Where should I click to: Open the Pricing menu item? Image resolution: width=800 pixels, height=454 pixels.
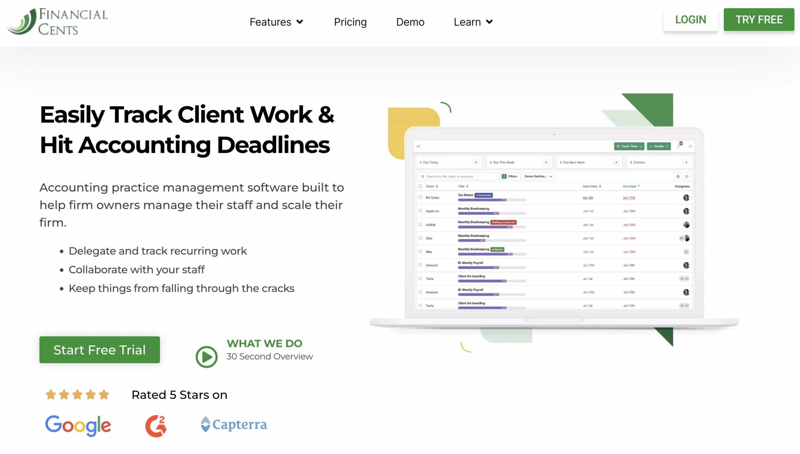[x=350, y=22]
